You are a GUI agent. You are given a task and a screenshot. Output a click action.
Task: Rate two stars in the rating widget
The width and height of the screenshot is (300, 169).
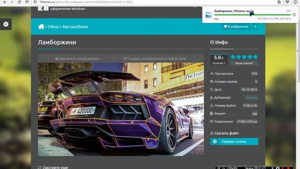239,57
